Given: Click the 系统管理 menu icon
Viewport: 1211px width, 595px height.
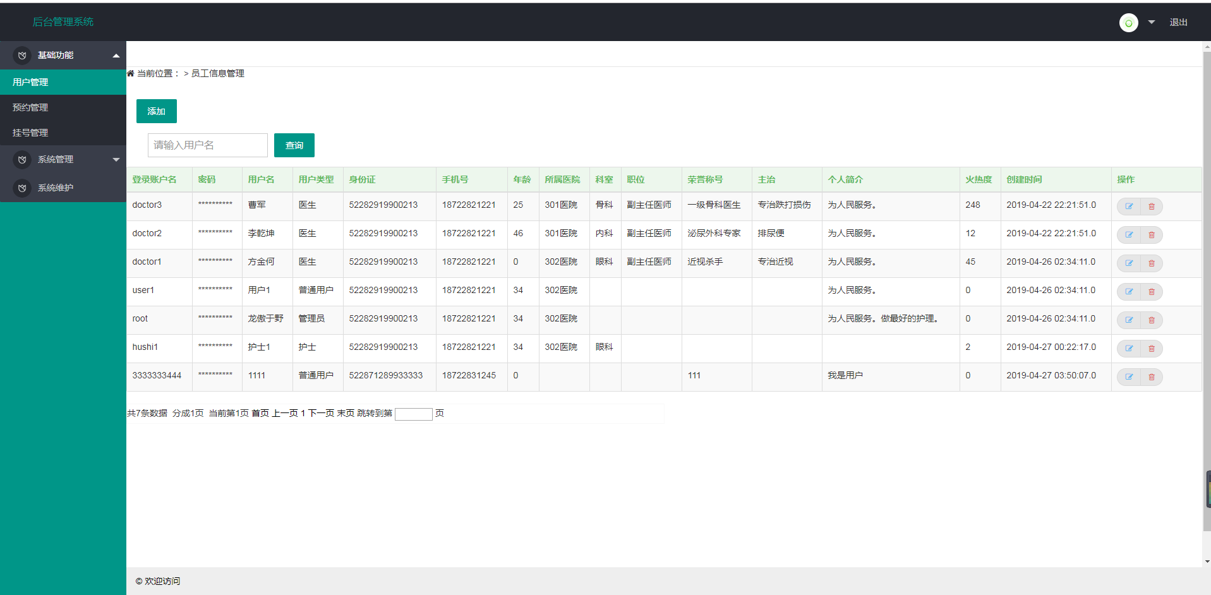Looking at the screenshot, I should pyautogui.click(x=22, y=160).
